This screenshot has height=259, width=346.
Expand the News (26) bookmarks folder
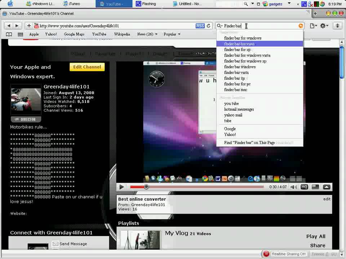(x=147, y=35)
